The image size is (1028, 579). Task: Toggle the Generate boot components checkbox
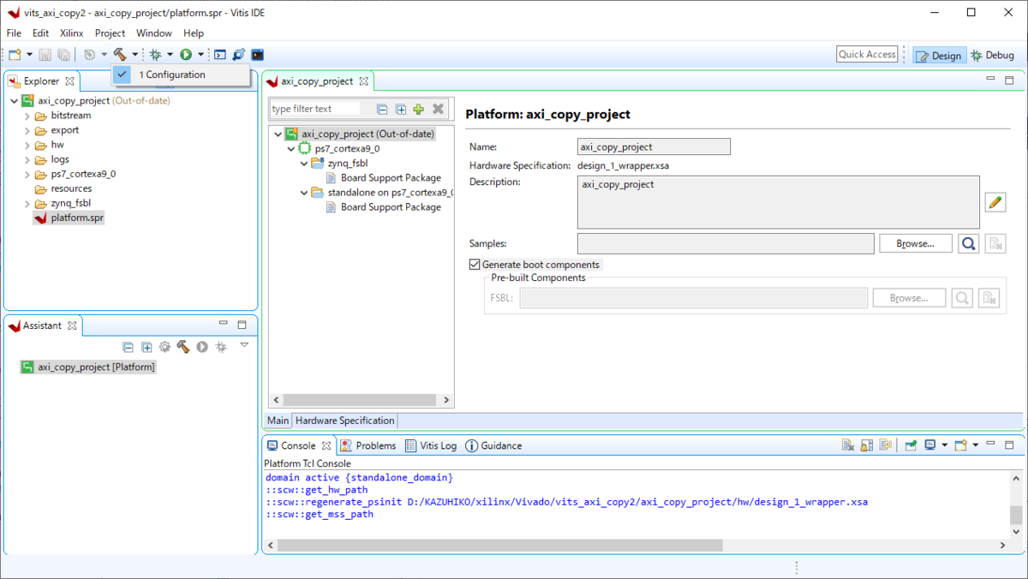coord(475,265)
